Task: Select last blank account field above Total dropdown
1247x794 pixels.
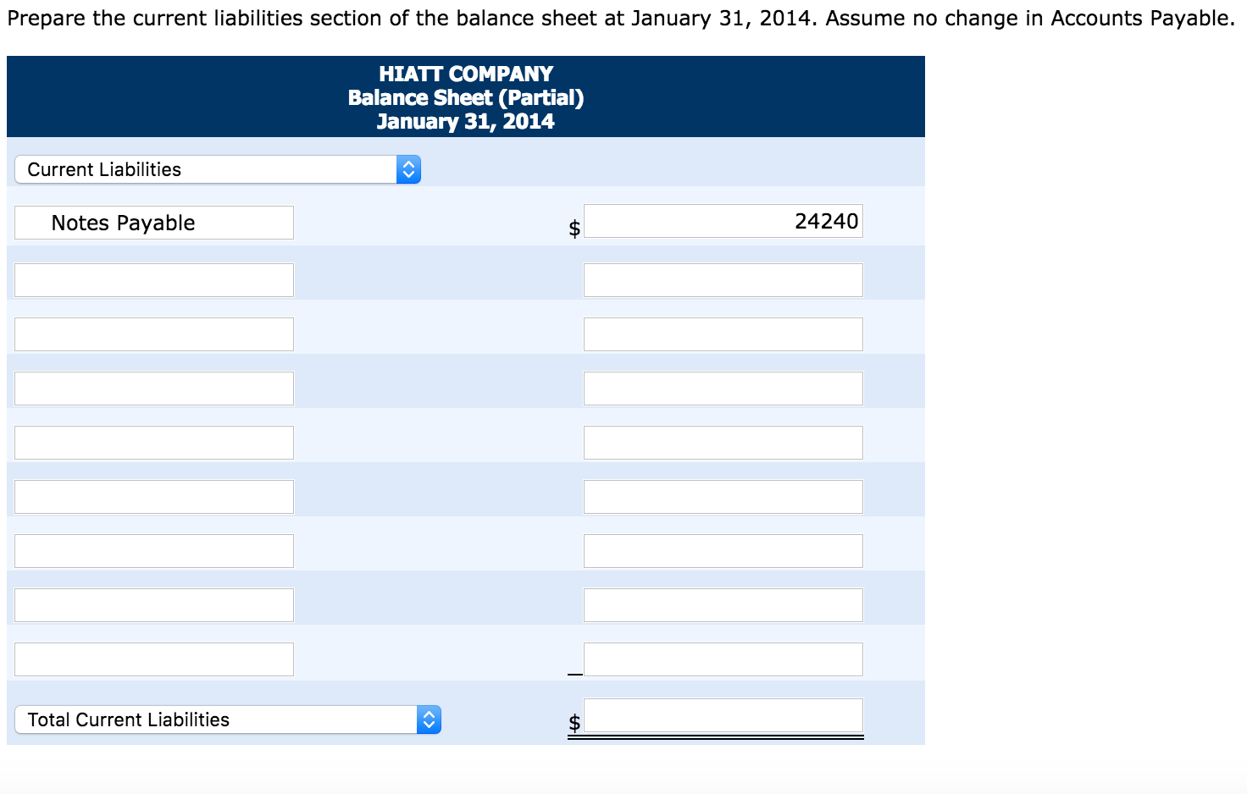Action: (154, 659)
